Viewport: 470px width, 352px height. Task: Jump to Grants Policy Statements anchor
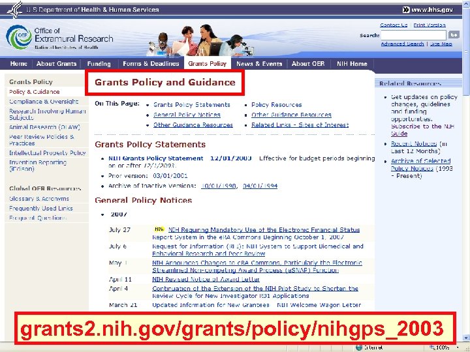(x=192, y=105)
